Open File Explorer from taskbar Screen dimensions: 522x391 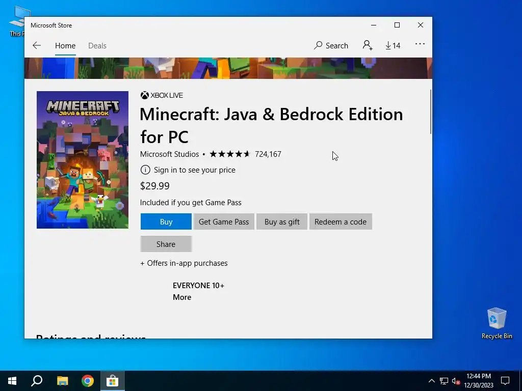(62, 381)
